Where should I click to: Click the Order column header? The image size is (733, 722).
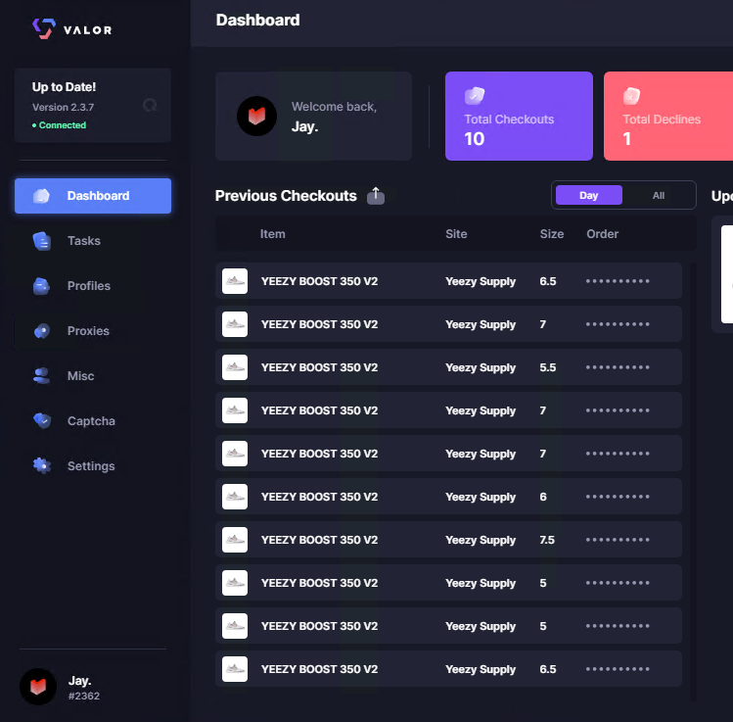click(x=602, y=234)
